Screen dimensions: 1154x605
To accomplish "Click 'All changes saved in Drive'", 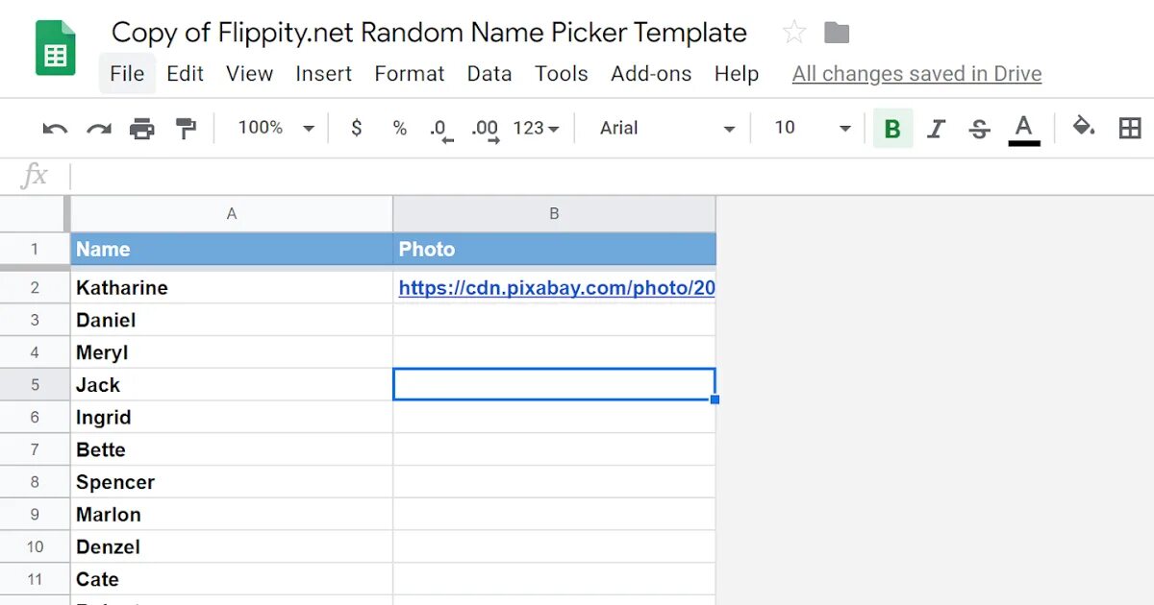I will [x=916, y=74].
